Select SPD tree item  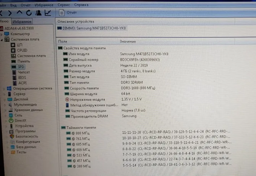(18, 67)
